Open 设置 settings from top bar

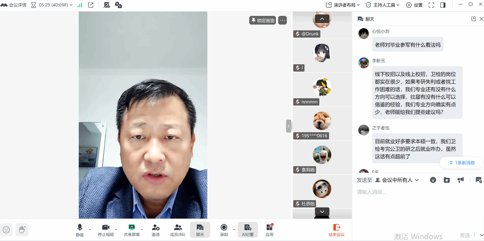coord(414,5)
